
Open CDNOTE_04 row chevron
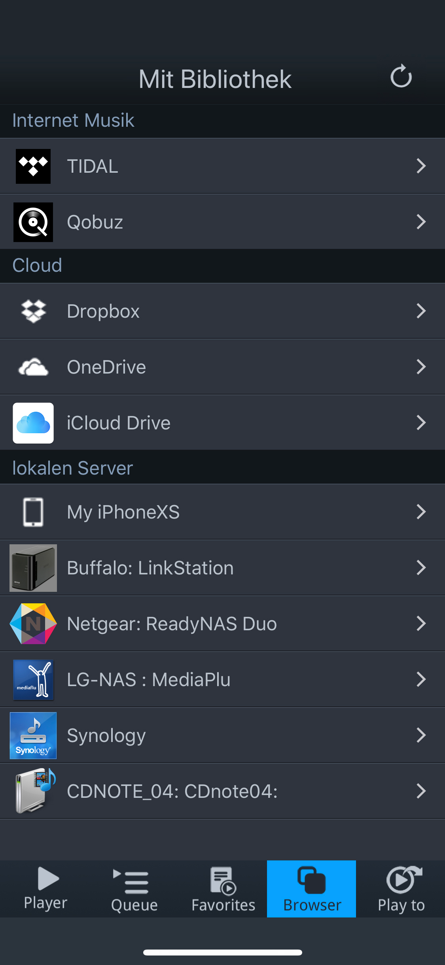(421, 791)
